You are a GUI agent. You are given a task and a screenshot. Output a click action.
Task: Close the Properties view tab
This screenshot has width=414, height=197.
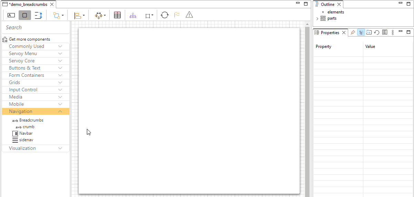[x=343, y=33]
